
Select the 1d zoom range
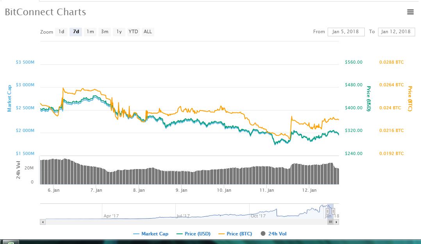(61, 32)
